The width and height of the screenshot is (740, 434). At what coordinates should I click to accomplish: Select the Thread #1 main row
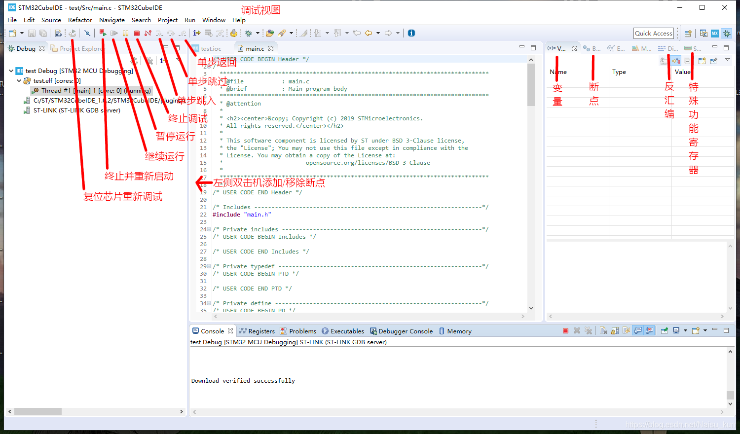(92, 91)
